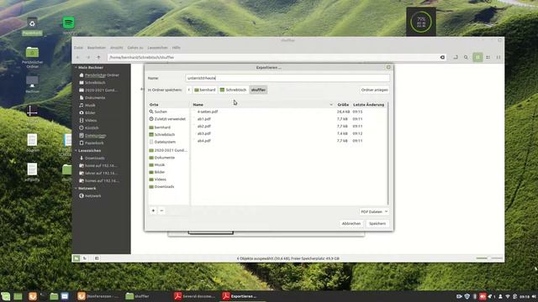The width and height of the screenshot is (538, 302).
Task: Collapse the Lesezeichen sidebar section
Action: [x=76, y=151]
